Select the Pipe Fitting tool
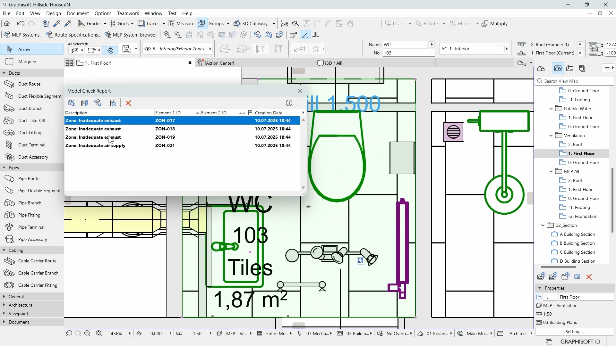This screenshot has height=346, width=616. [29, 215]
